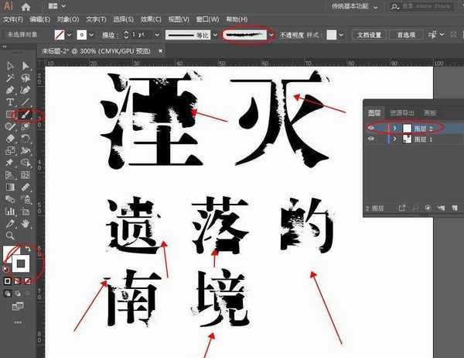Select the Artboard tool
The image size is (464, 358).
pos(26,212)
